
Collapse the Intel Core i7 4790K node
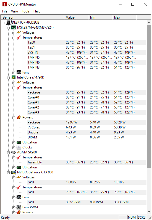(9, 77)
